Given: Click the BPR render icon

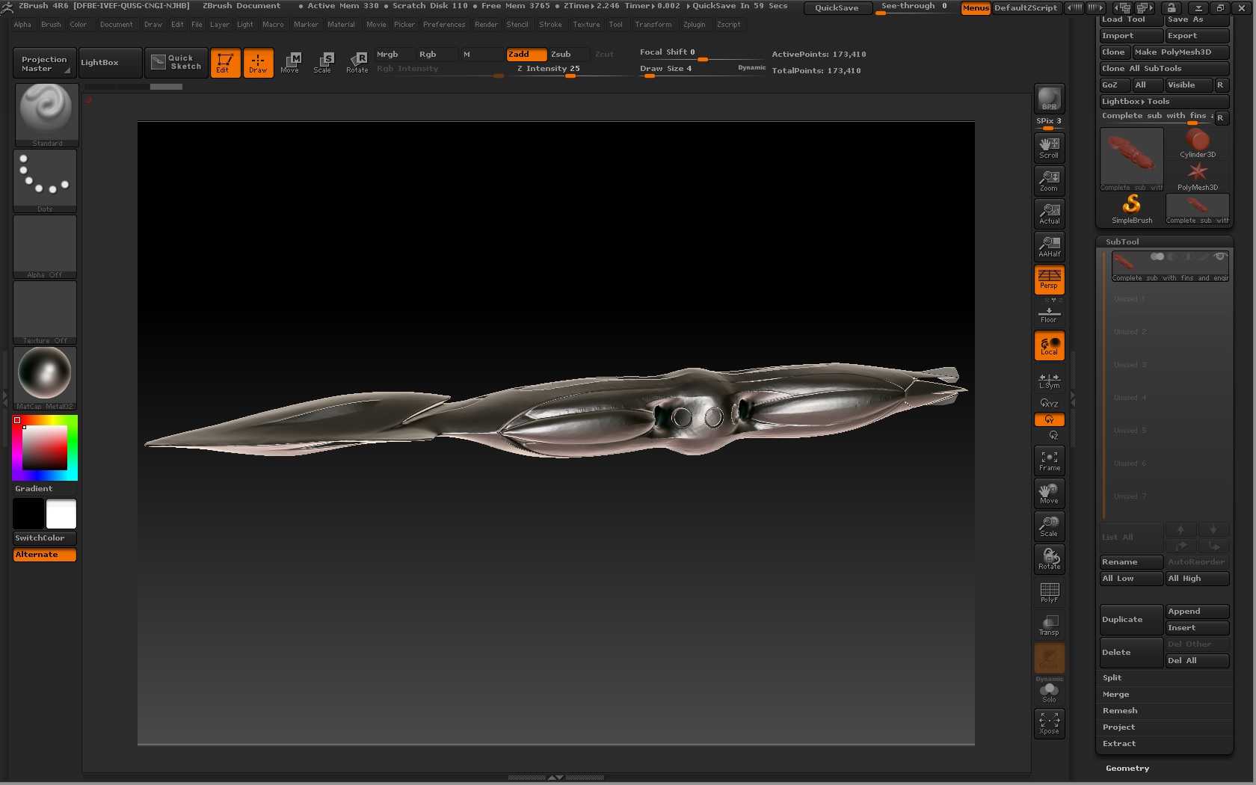Looking at the screenshot, I should click(x=1049, y=99).
